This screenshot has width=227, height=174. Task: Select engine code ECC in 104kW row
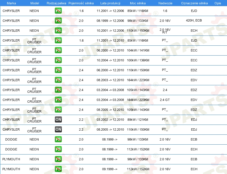194,50
